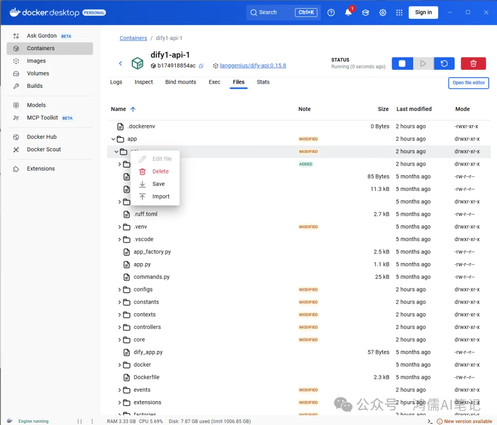Open Builds section
Image resolution: width=497 pixels, height=425 pixels.
pyautogui.click(x=49, y=86)
